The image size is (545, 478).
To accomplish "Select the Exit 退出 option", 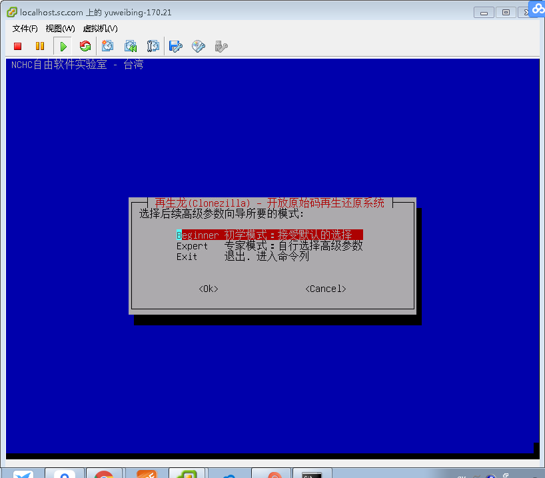I will pyautogui.click(x=243, y=257).
